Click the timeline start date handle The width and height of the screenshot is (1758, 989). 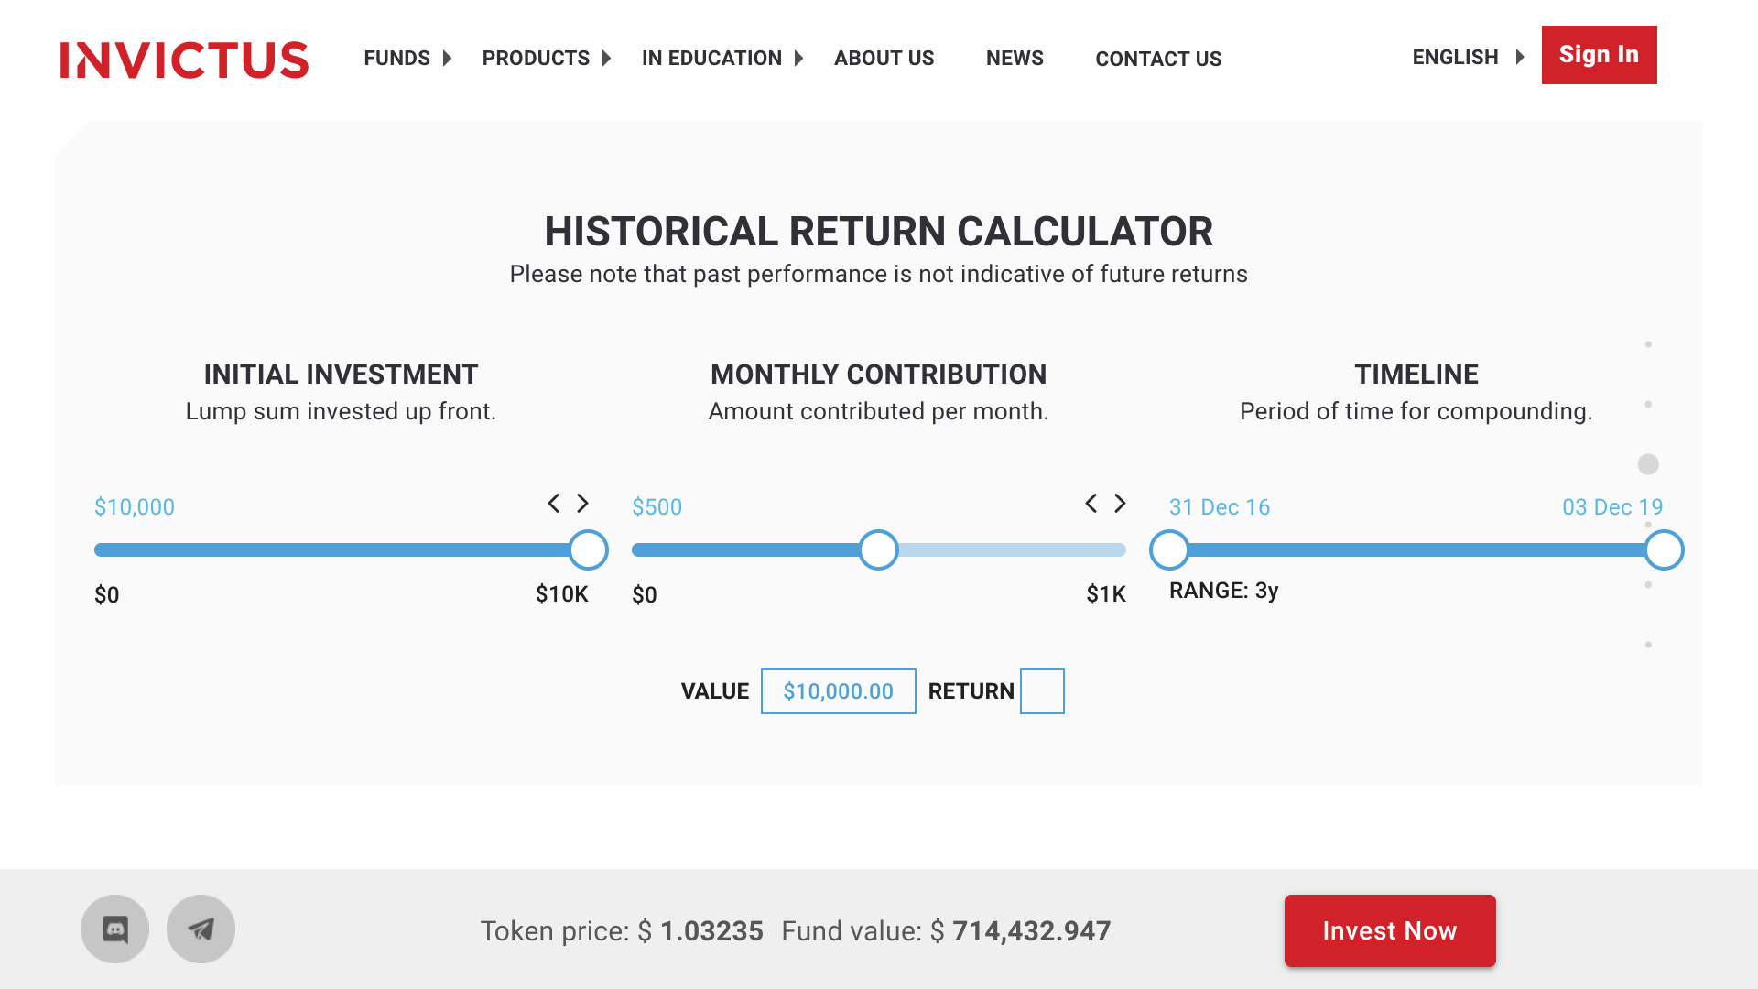1169,549
